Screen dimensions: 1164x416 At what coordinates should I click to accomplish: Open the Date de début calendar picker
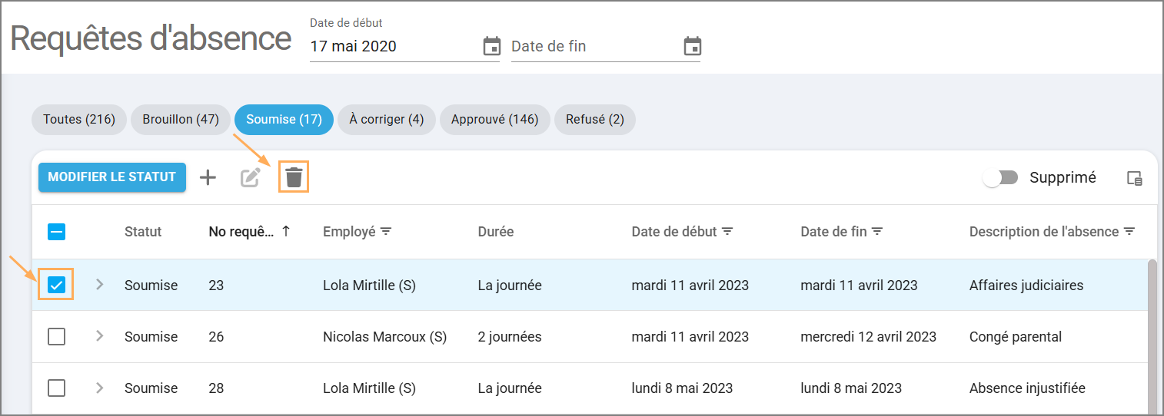click(x=491, y=46)
